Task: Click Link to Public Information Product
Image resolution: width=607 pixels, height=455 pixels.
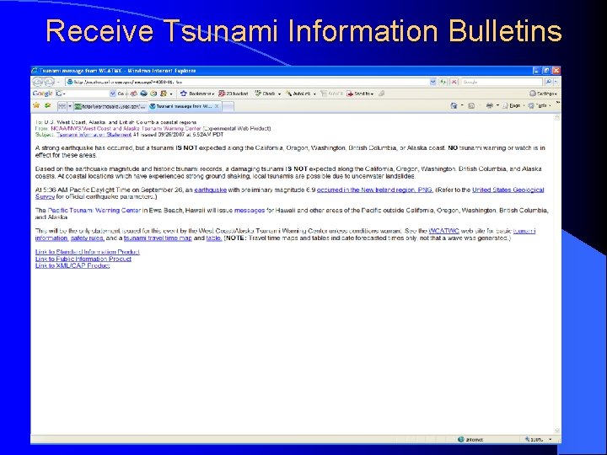Action: tap(83, 259)
